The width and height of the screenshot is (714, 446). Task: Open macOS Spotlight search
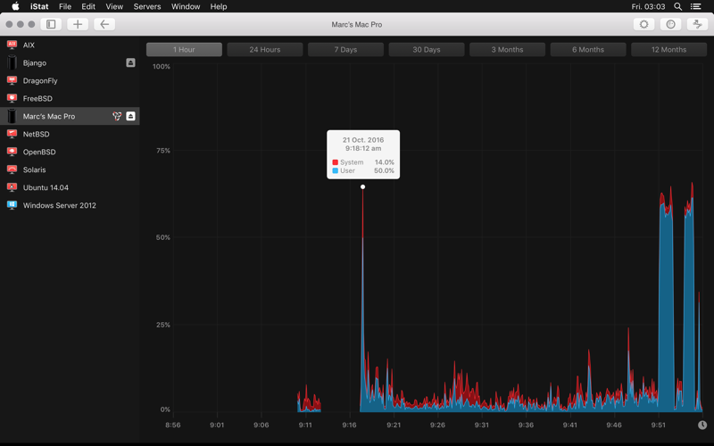pos(678,6)
